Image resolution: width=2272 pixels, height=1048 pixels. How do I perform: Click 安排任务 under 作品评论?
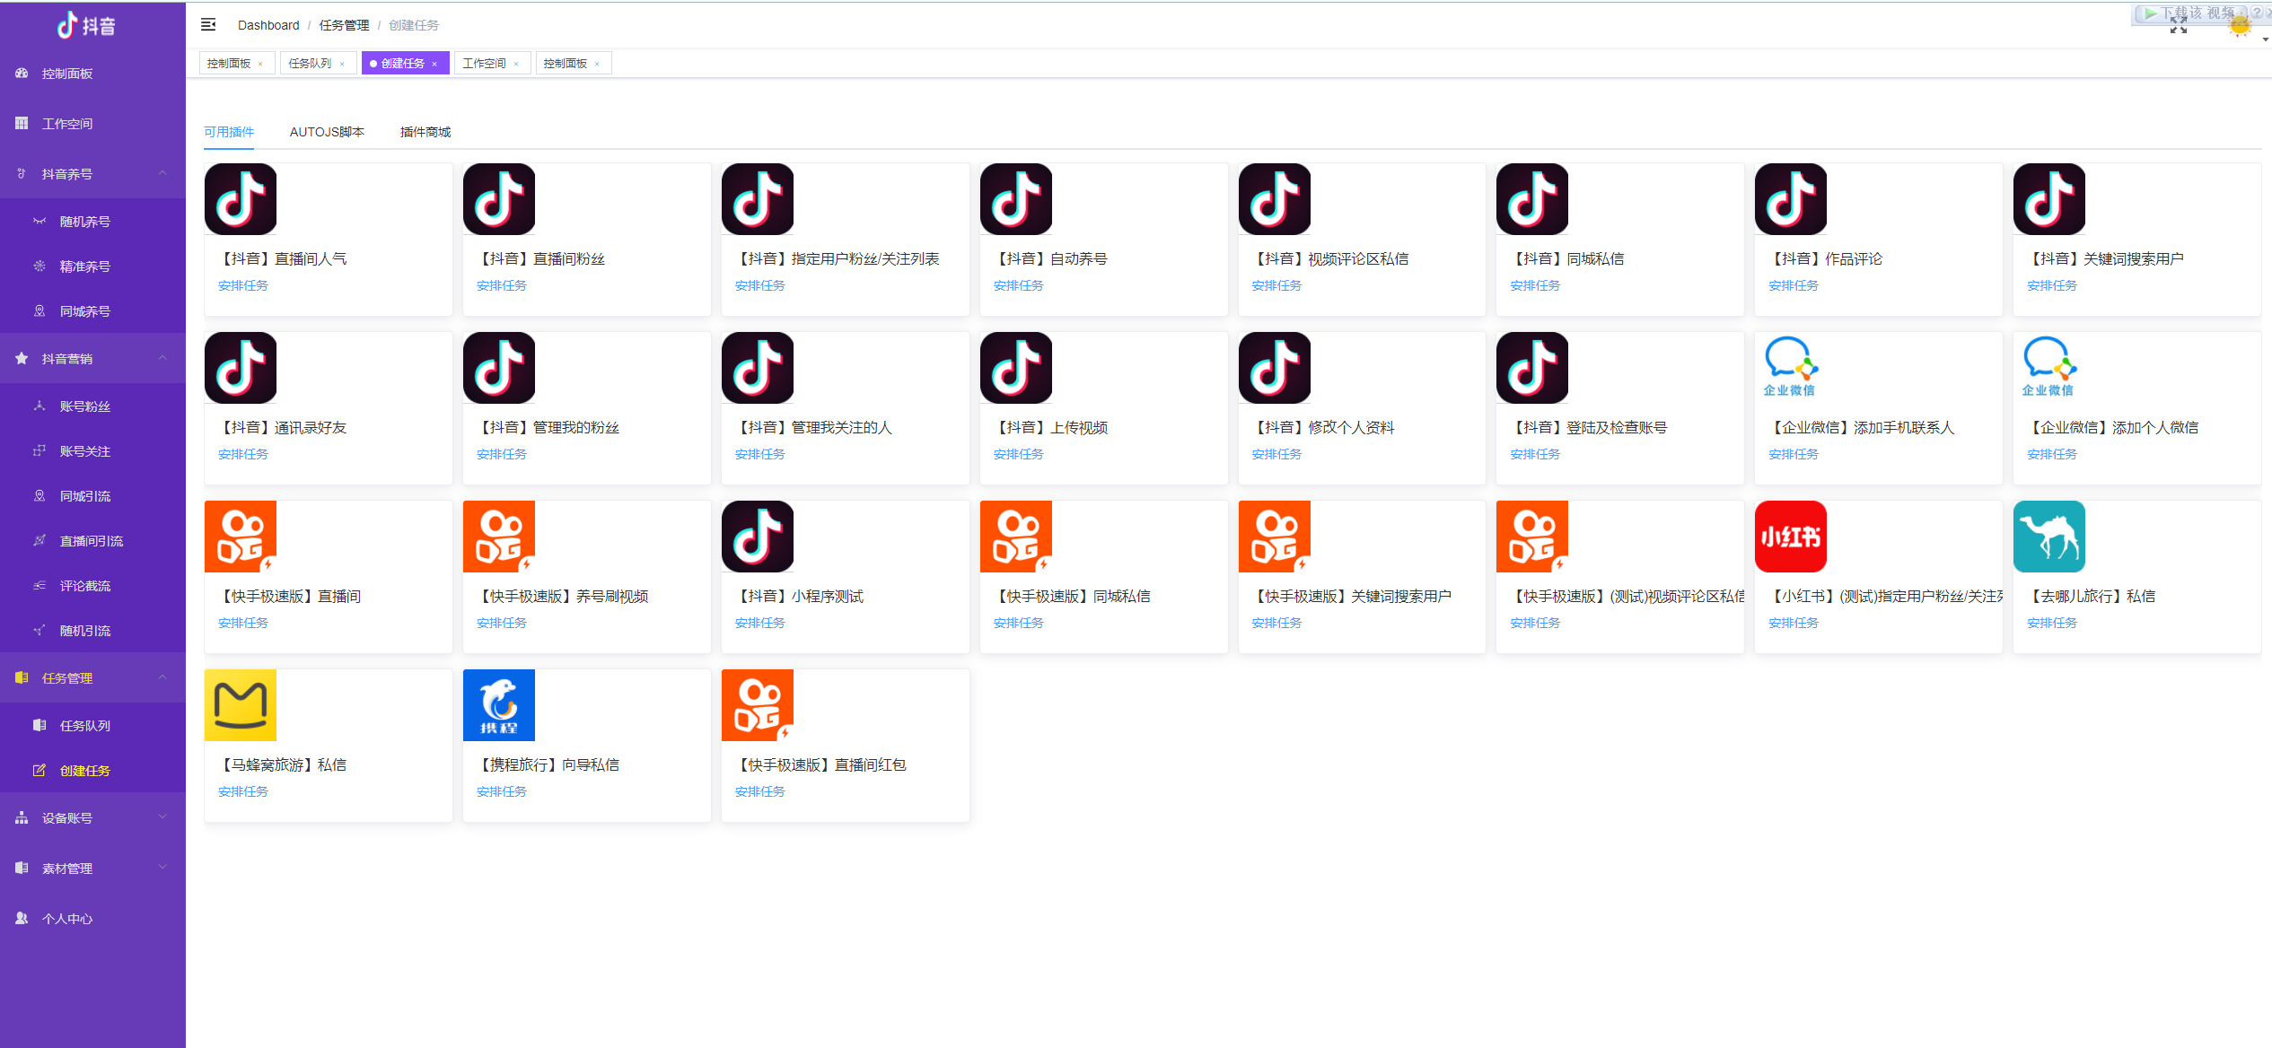point(1794,285)
